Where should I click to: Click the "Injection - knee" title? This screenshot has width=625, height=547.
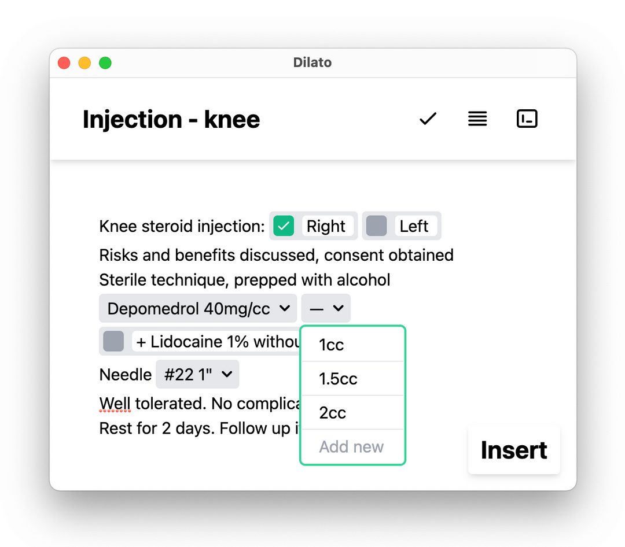pos(171,119)
